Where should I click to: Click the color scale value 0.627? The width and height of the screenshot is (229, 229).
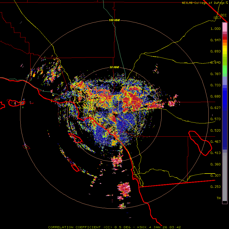[x=216, y=108]
